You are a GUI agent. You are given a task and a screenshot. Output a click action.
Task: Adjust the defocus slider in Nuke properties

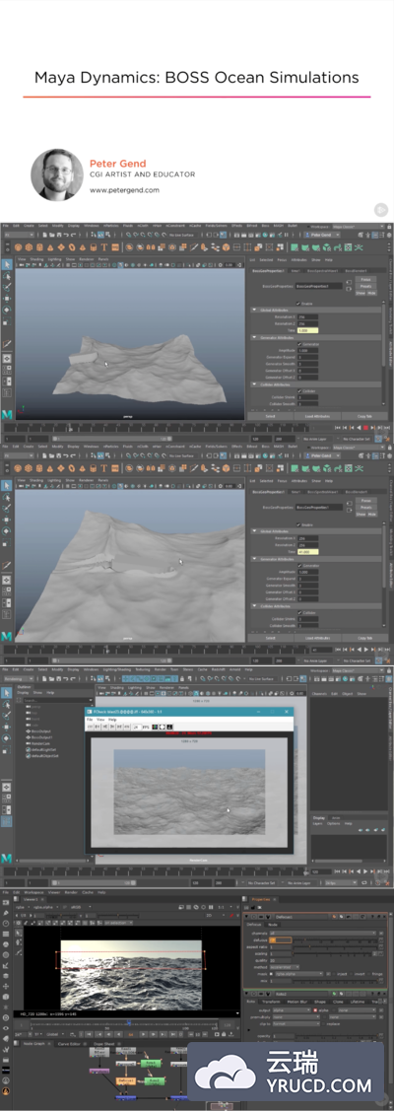pos(336,940)
